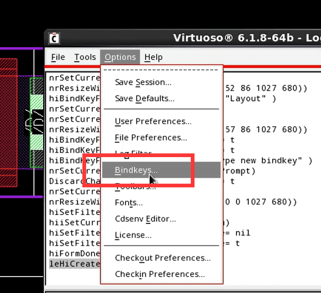Image resolution: width=321 pixels, height=293 pixels.
Task: Click the dashed tear-off line in Options menu
Action: [162, 70]
